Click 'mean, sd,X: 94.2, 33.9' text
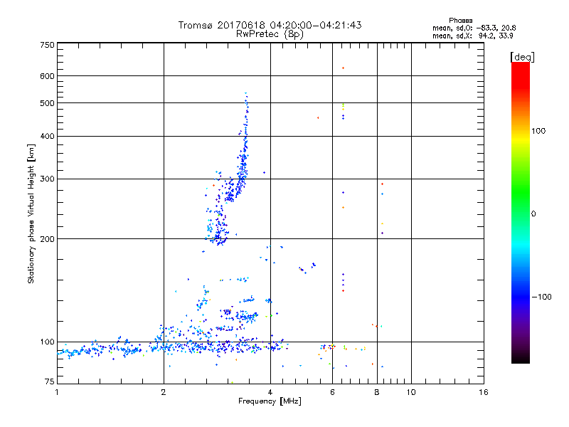Viewport: 569px width, 427px height. coord(472,36)
